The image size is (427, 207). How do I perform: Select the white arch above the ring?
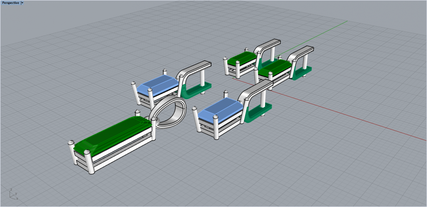coord(194,68)
